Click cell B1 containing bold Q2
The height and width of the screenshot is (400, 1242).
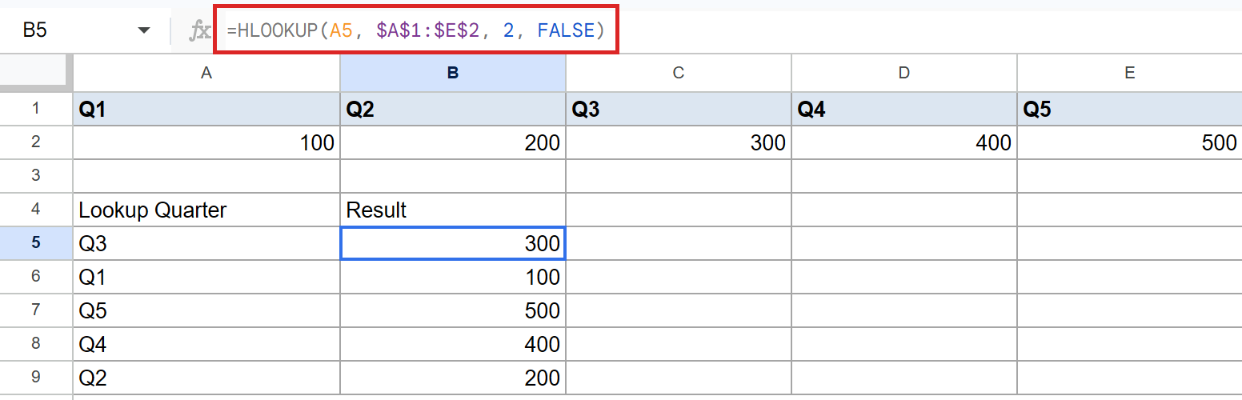453,109
